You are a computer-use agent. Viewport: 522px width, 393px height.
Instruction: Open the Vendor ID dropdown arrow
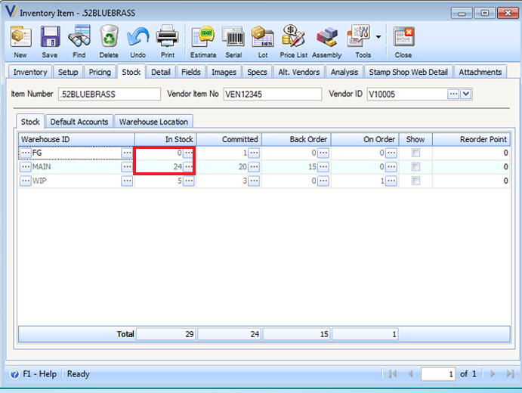coord(466,94)
